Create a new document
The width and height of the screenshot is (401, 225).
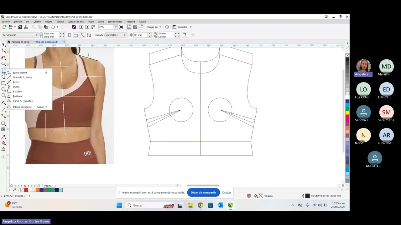point(4,27)
